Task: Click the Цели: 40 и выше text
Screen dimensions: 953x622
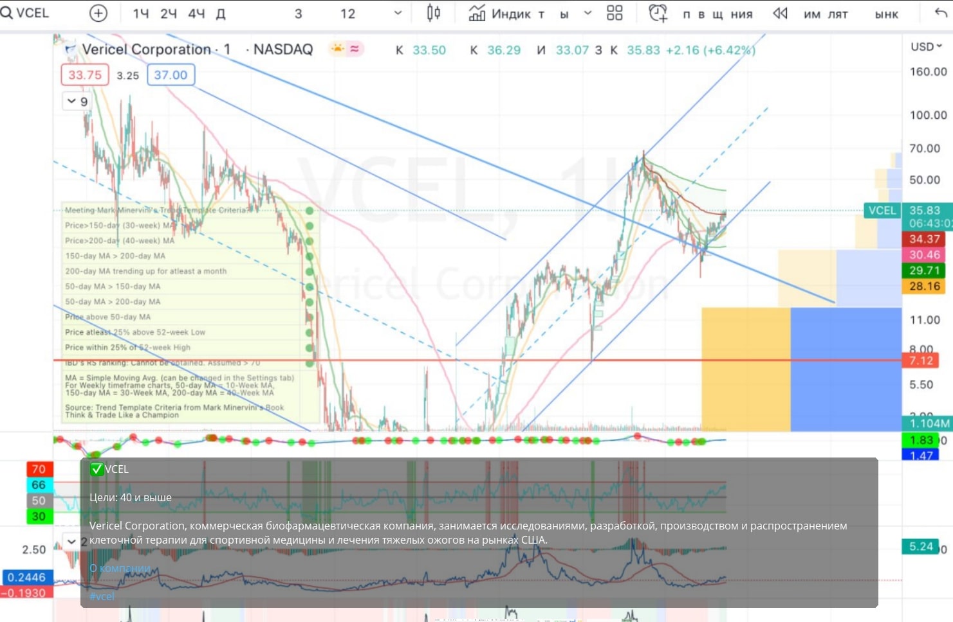Action: [x=131, y=497]
